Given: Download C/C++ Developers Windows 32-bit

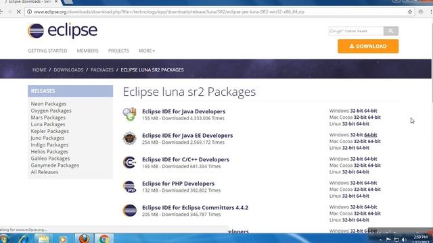Looking at the screenshot, I should pyautogui.click(x=357, y=159).
